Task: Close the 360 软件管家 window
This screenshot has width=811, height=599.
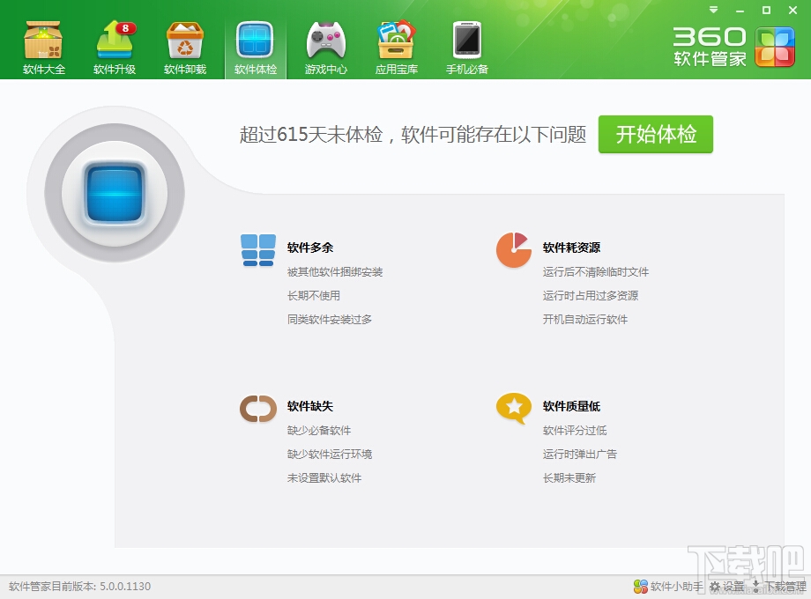Action: coord(792,10)
